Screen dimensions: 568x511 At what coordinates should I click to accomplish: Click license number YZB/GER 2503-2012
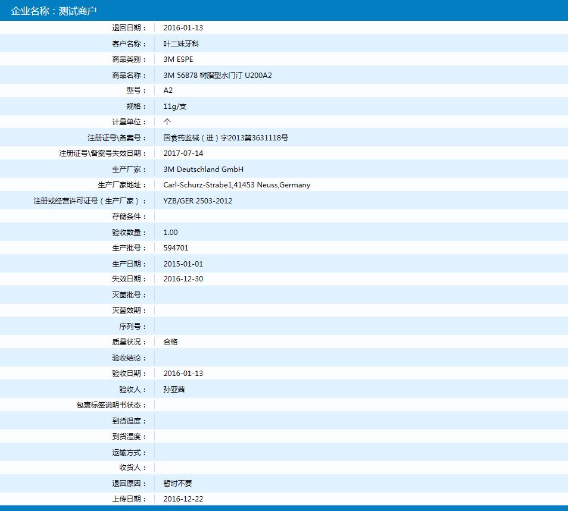[x=198, y=201]
